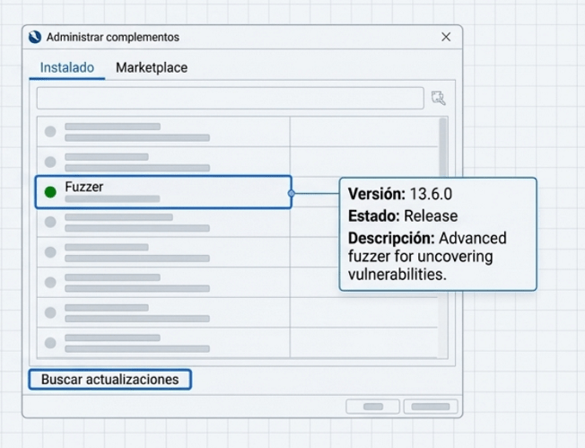Select the first add-on row in the list
Screen dimensions: 585x448
(162, 132)
